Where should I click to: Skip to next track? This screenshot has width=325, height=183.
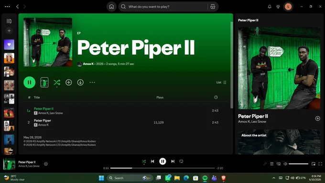(x=173, y=161)
